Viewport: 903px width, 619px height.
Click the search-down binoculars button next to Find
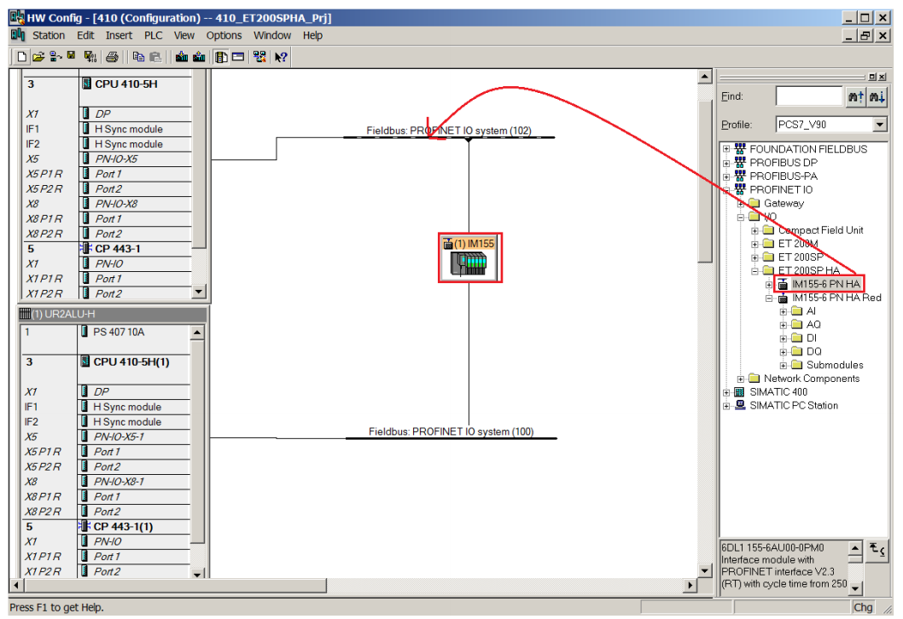pyautogui.click(x=877, y=96)
